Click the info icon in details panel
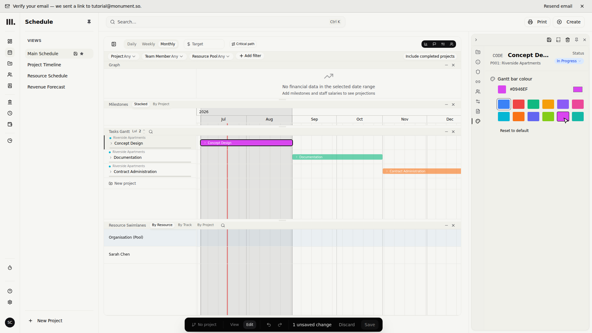Viewport: 592px width, 333px height. (x=478, y=62)
